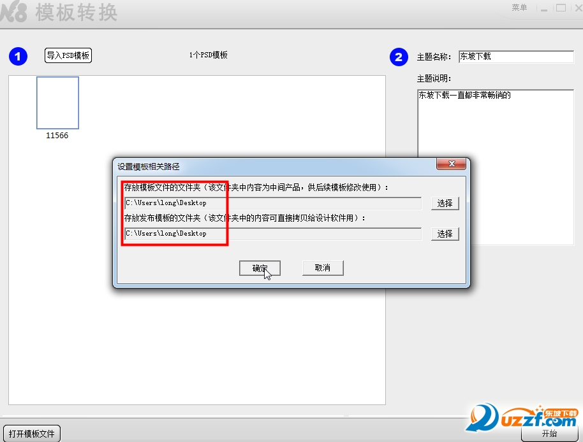Image resolution: width=583 pixels, height=442 pixels.
Task: Click the blue step 2 circle icon
Action: 399,57
